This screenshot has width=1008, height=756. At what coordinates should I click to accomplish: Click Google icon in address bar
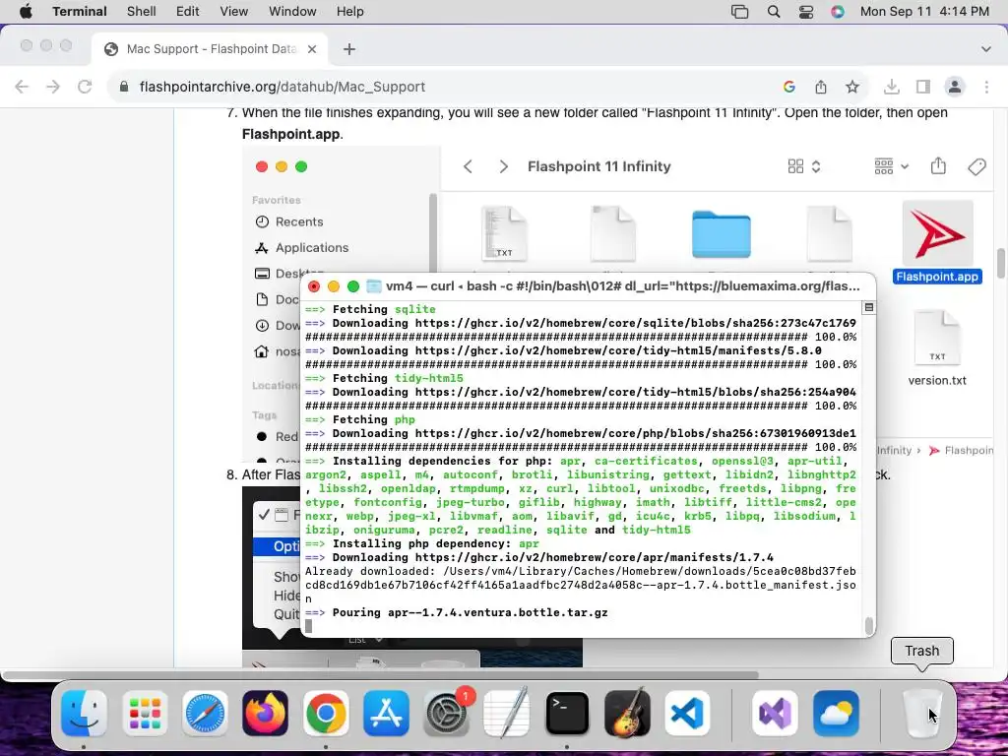pos(789,87)
